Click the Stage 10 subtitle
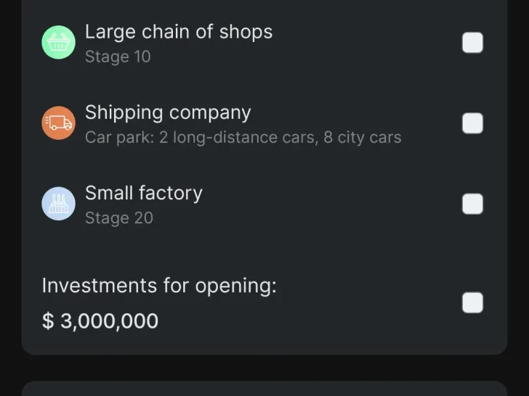Screen dimensions: 529x396 (x=118, y=57)
